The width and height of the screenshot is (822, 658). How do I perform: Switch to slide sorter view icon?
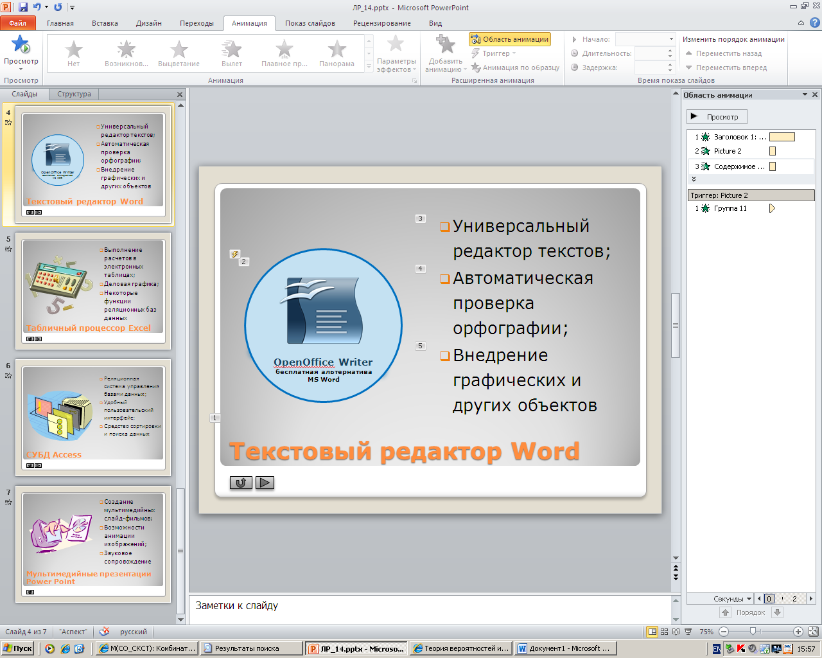click(x=664, y=632)
